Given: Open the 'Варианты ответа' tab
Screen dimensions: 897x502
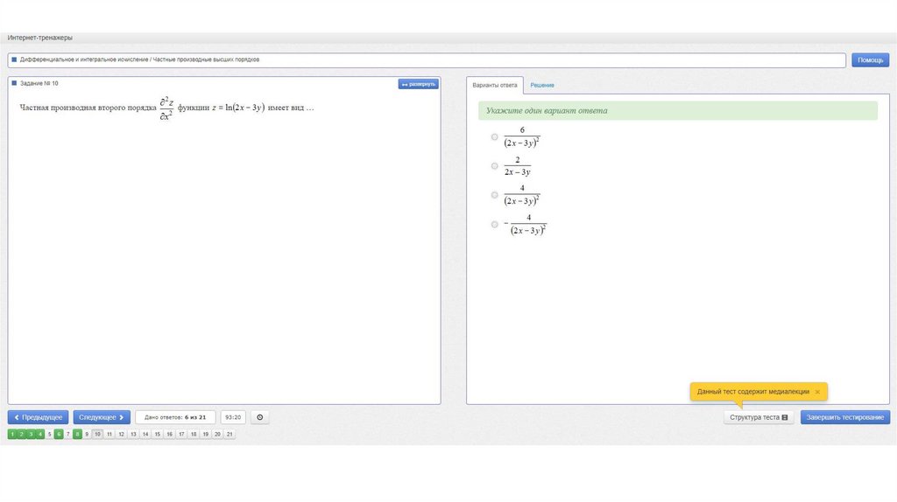Looking at the screenshot, I should (x=495, y=85).
